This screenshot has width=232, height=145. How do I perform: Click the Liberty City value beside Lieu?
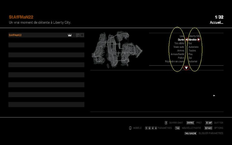coord(194,36)
